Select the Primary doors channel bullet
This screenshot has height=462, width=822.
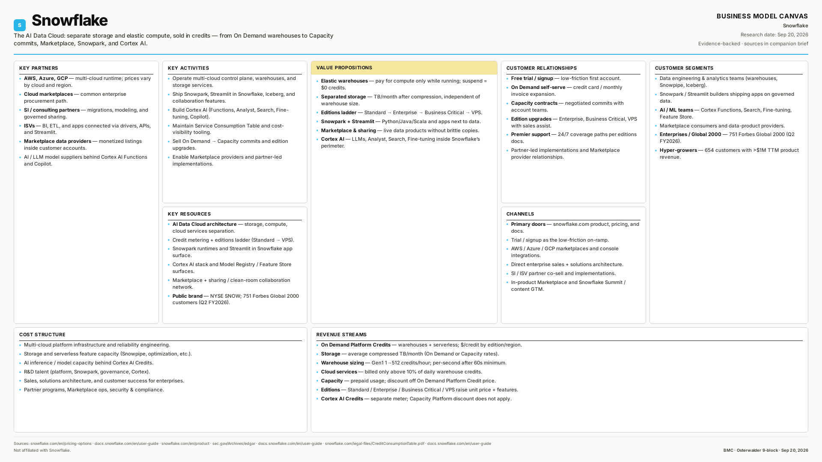573,228
